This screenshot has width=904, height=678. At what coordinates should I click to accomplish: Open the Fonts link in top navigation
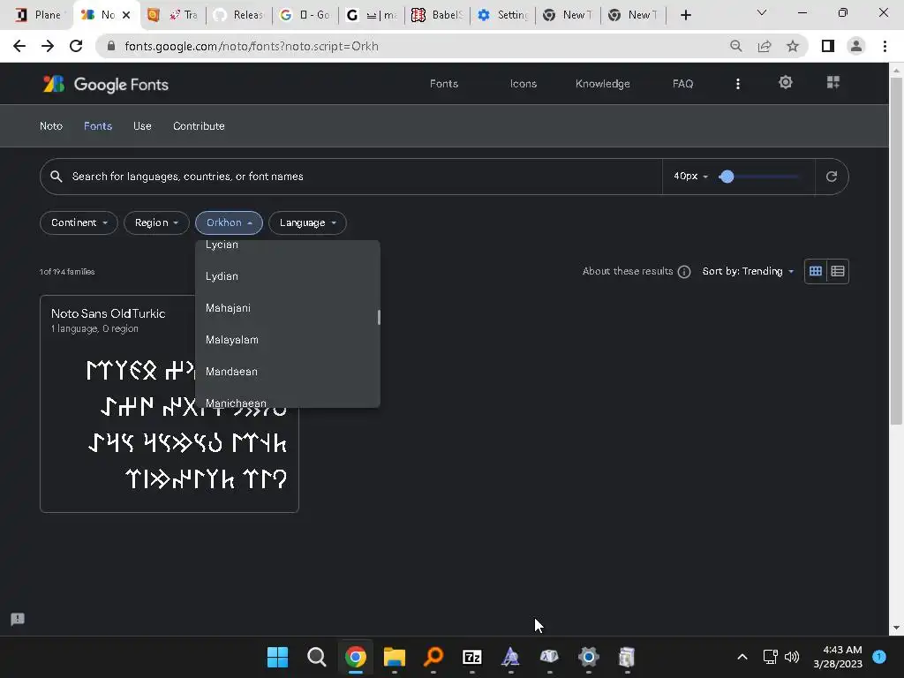[x=444, y=84]
